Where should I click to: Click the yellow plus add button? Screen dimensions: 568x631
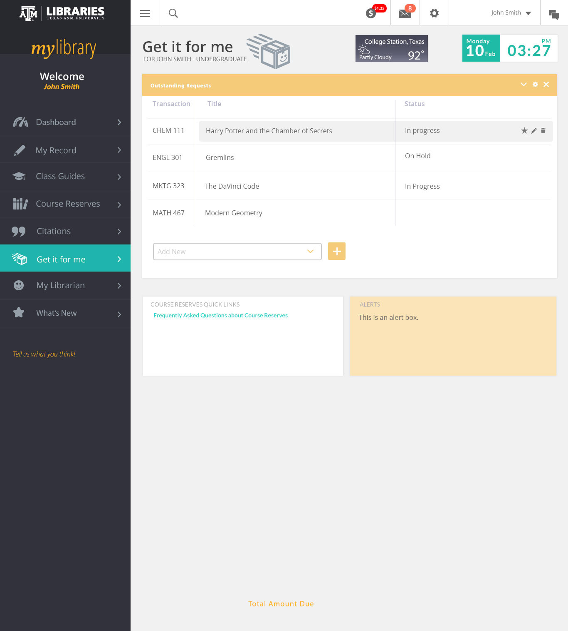click(x=337, y=251)
